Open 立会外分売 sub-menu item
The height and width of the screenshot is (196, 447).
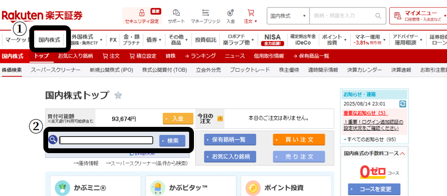(208, 70)
